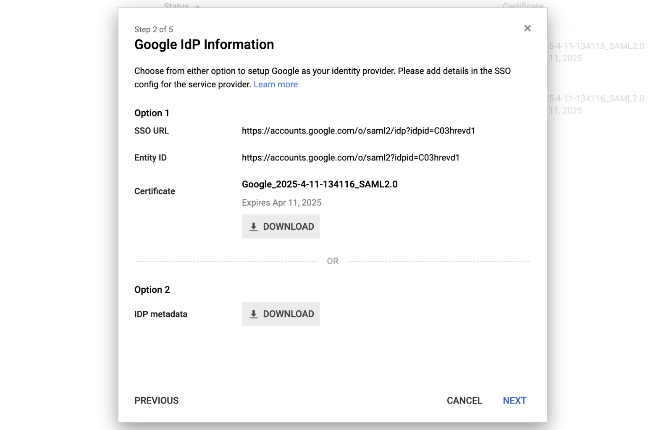Screen dimensions: 672x430
Task: Close the Google IdP Information dialog
Action: pyautogui.click(x=527, y=28)
